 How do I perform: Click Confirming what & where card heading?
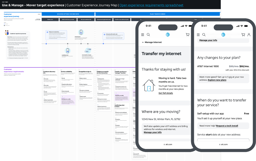(120, 106)
